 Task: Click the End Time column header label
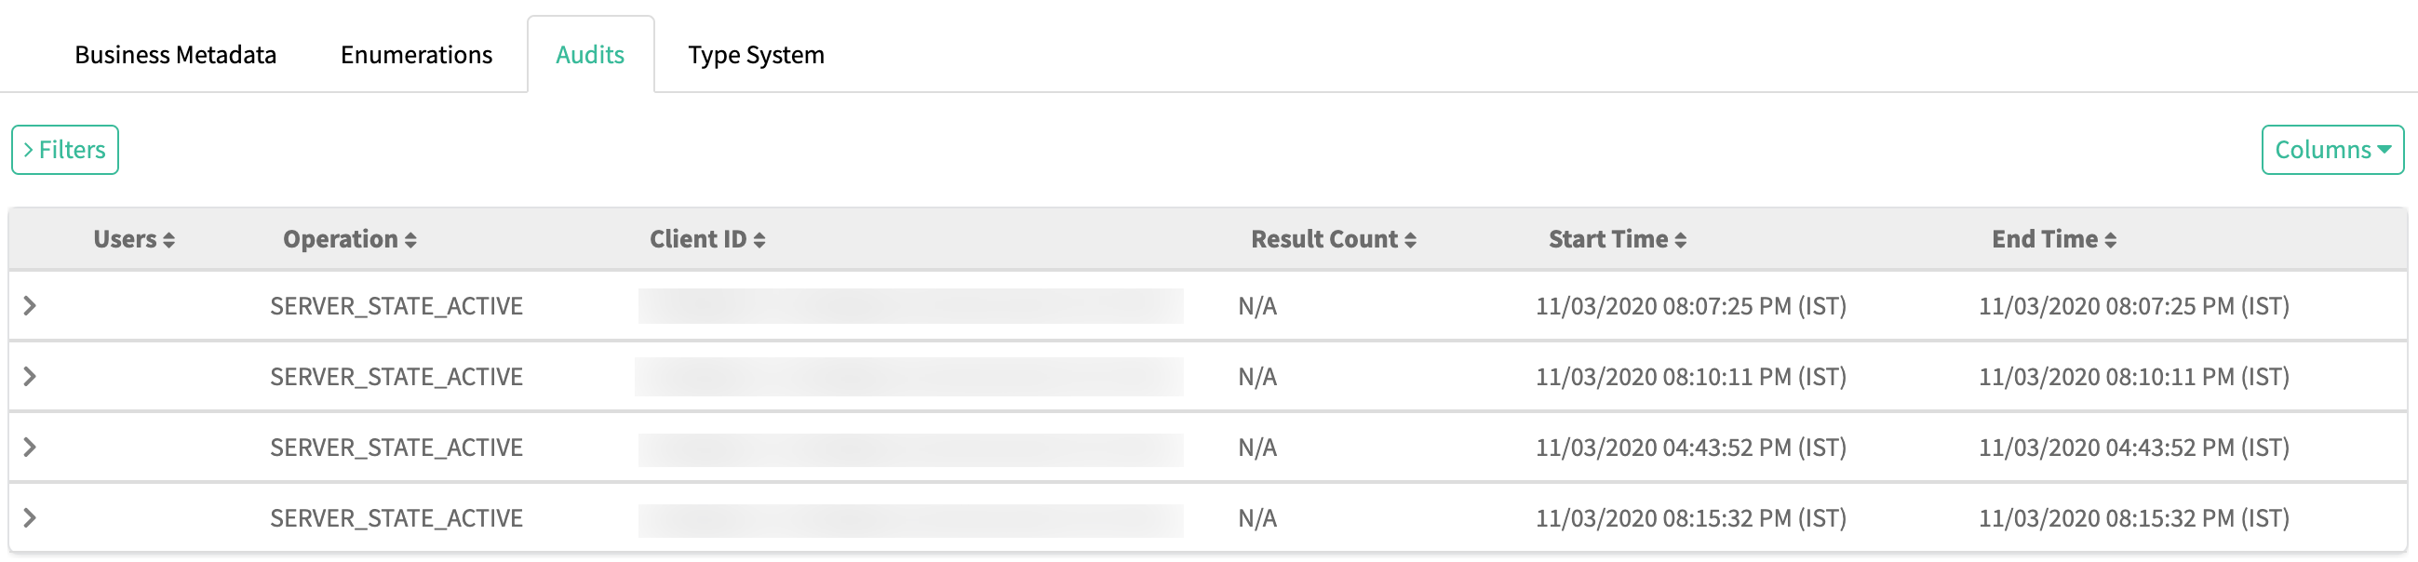pyautogui.click(x=2044, y=239)
